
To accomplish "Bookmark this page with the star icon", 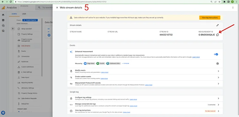I will [x=219, y=2].
